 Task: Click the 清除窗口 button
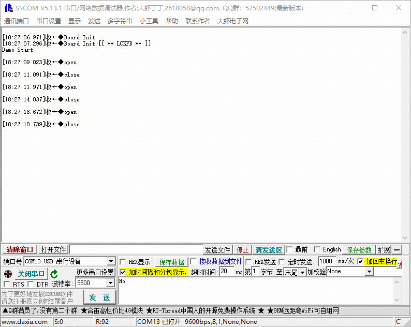point(20,249)
